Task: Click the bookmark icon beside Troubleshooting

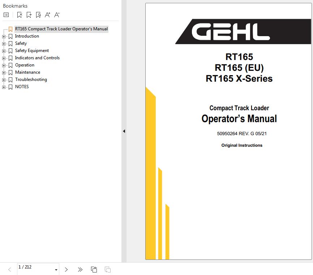Action: [10, 80]
